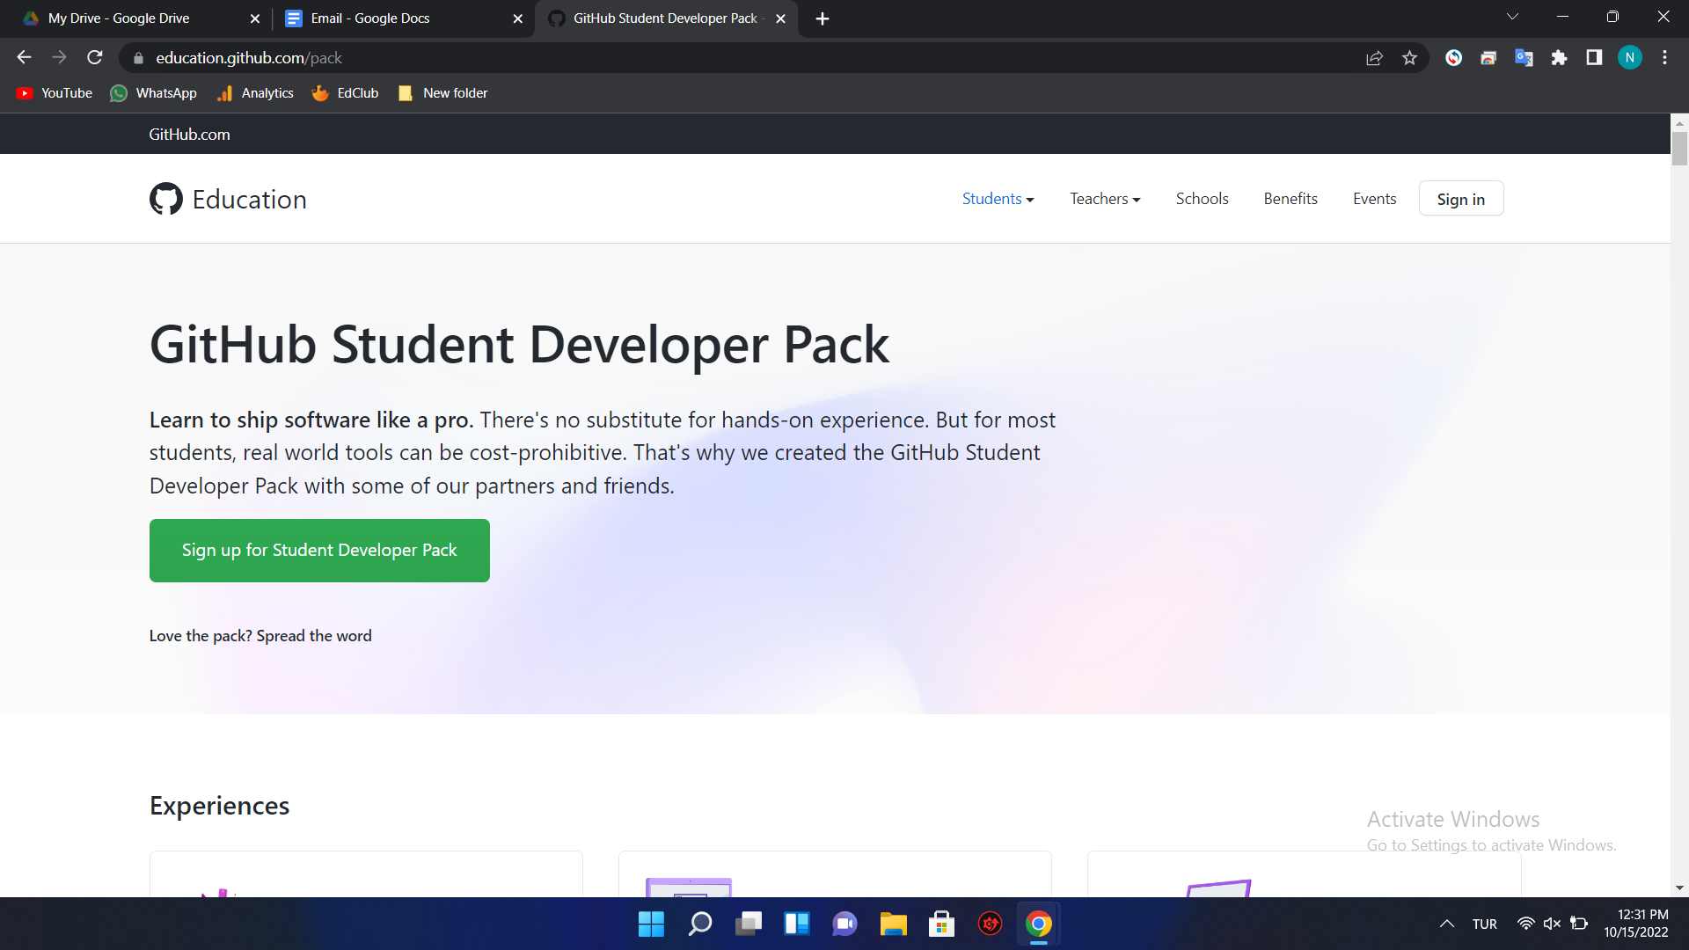Open the Google Translate extension icon
1689x950 pixels.
coord(1524,57)
